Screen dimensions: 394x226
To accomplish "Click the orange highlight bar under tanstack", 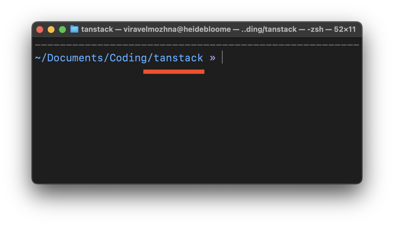I will click(173, 71).
